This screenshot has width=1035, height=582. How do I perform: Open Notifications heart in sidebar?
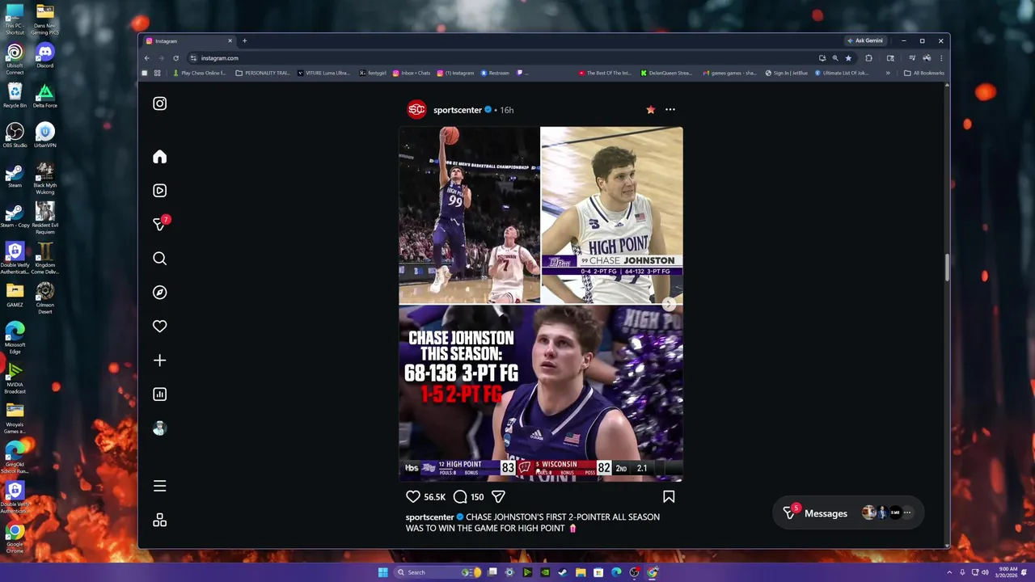160,327
